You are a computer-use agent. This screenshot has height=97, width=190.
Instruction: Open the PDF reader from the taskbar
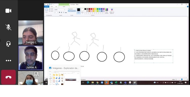(x=130, y=83)
